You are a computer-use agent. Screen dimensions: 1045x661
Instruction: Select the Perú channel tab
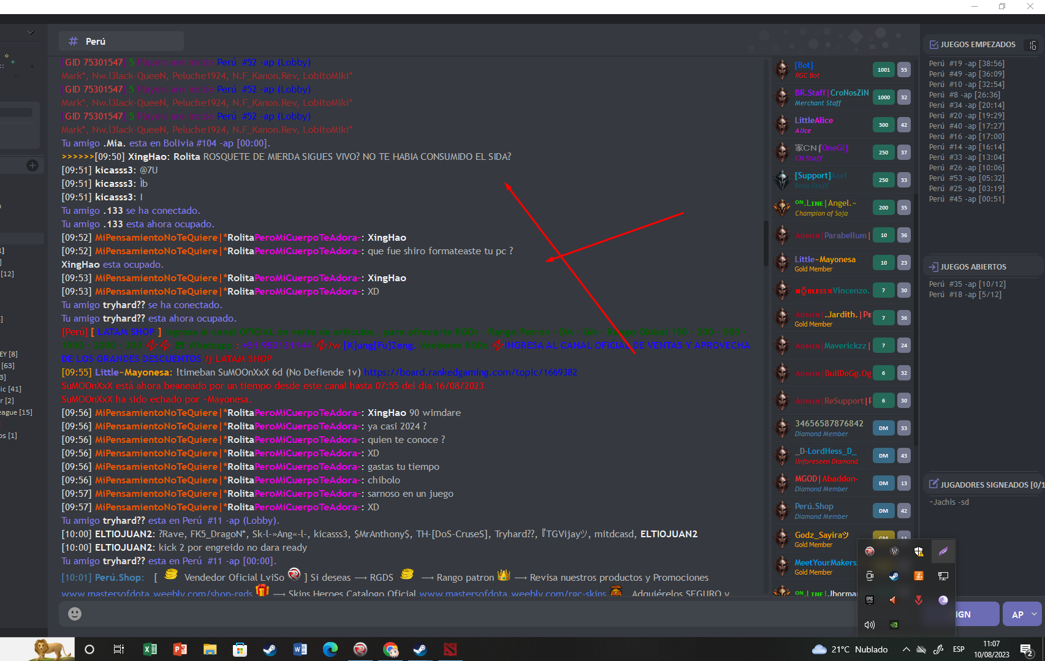(x=121, y=41)
